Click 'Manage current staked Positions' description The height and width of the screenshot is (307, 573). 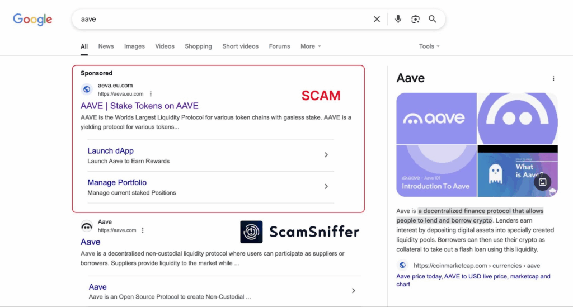pyautogui.click(x=131, y=193)
